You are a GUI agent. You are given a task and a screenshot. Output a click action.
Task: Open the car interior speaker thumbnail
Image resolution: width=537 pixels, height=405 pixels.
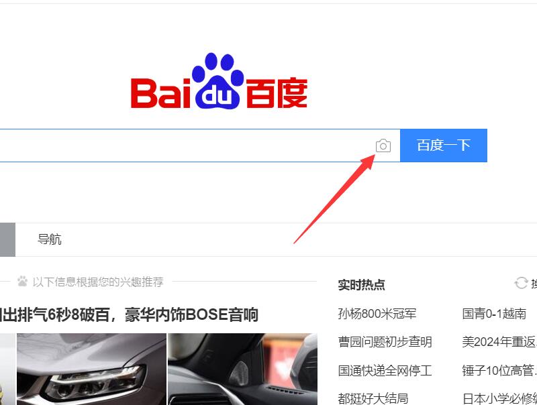click(242, 369)
